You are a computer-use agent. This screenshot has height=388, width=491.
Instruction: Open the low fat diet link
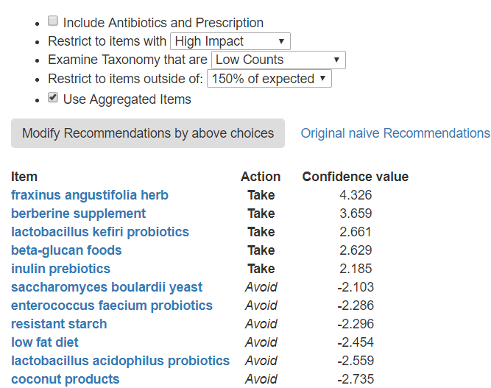coord(45,342)
